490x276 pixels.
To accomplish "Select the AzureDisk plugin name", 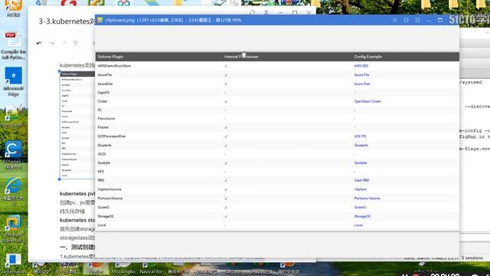I will (x=105, y=84).
